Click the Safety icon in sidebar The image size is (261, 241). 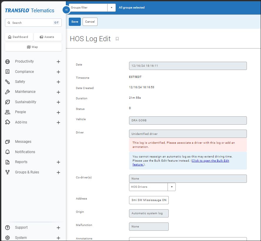(8, 82)
